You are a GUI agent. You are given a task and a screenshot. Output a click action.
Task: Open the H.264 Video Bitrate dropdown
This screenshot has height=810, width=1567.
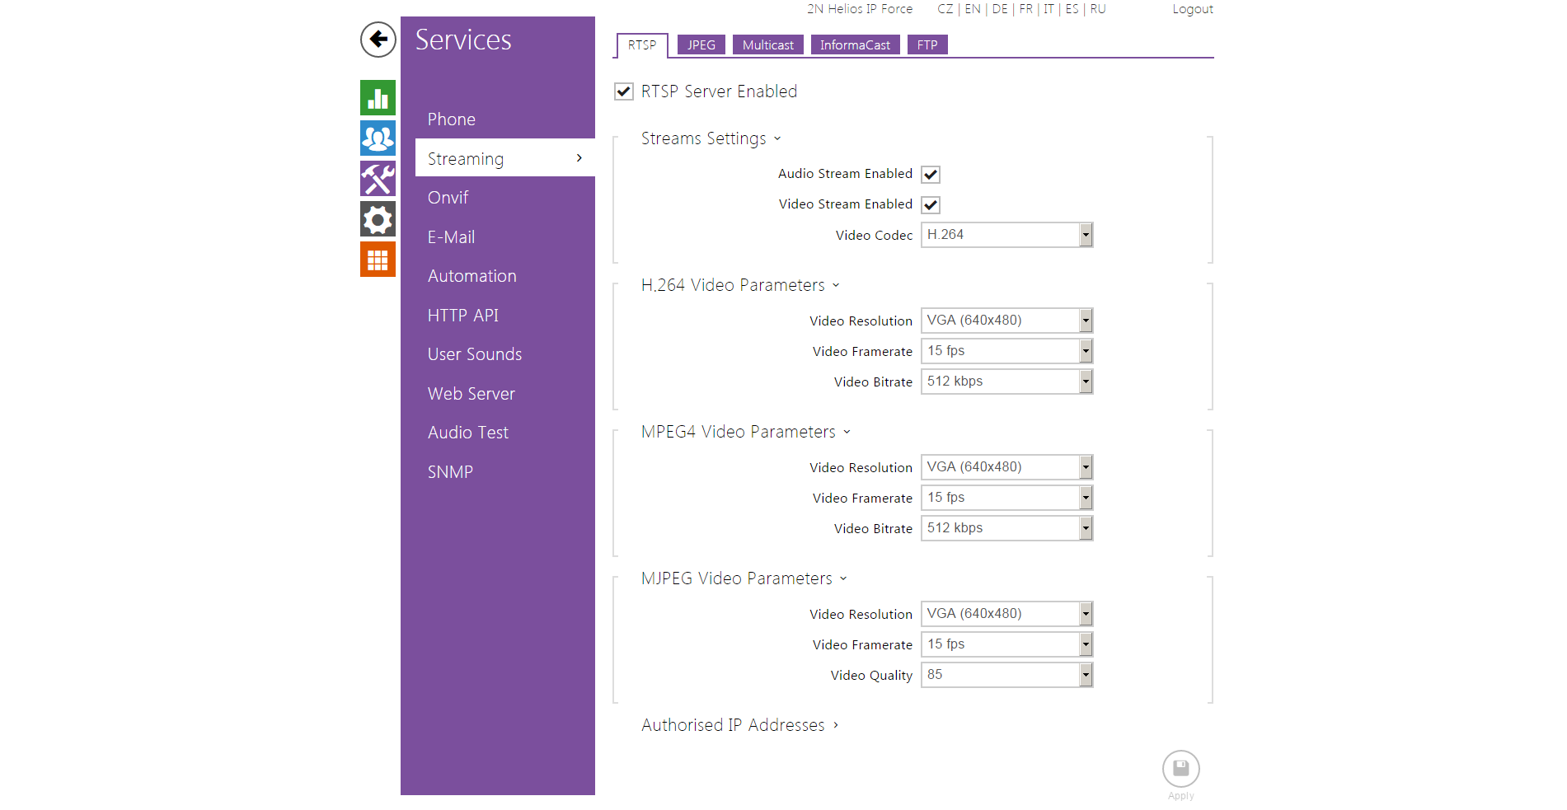(x=1006, y=382)
